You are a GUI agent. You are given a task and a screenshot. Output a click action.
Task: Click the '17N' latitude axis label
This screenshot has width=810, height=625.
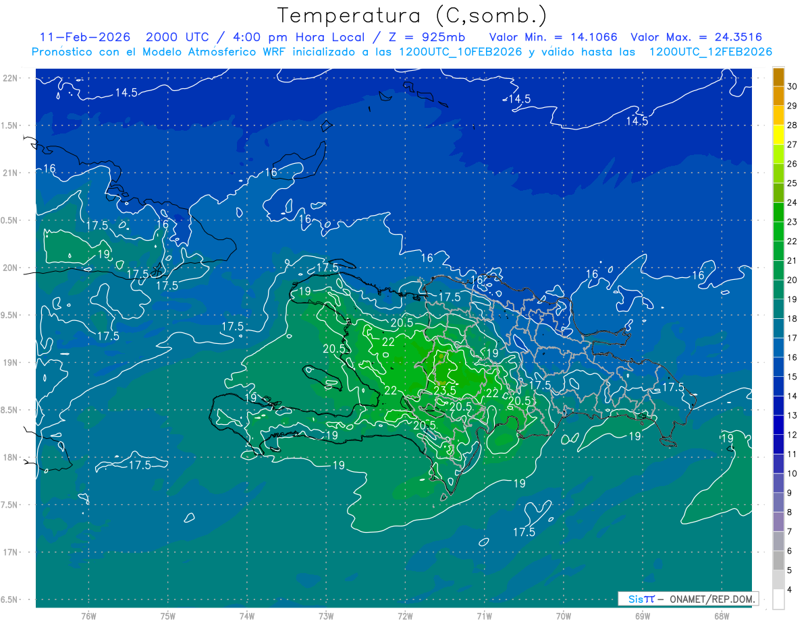pyautogui.click(x=11, y=552)
